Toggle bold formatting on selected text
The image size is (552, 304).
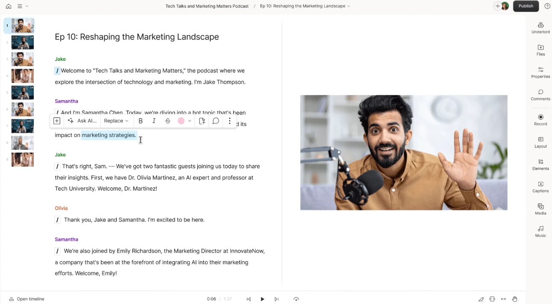[x=141, y=121]
